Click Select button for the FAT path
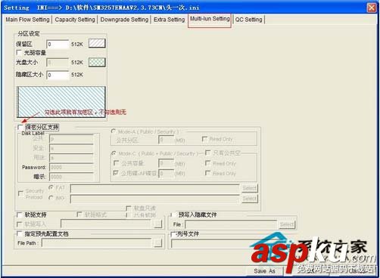380x278 pixels. coord(250,188)
